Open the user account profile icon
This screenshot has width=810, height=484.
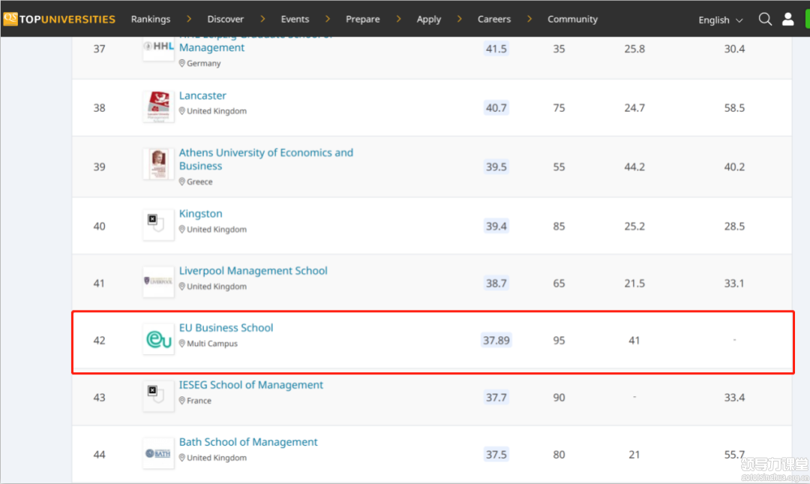click(787, 19)
